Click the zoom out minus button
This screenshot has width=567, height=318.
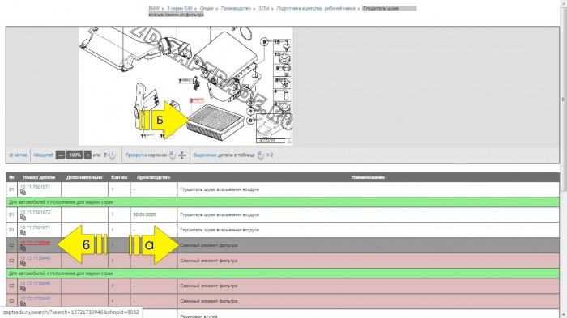[x=61, y=155]
